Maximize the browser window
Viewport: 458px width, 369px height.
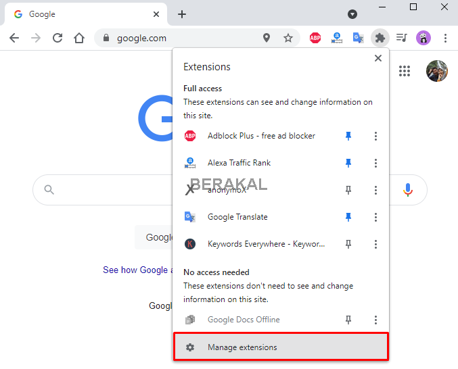(413, 7)
